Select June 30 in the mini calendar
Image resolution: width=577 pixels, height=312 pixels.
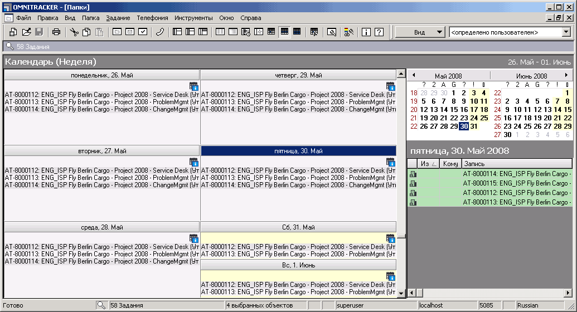pos(507,135)
